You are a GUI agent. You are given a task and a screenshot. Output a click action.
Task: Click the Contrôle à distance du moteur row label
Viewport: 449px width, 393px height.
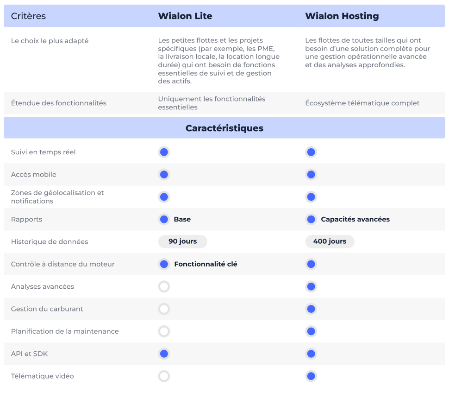point(62,264)
